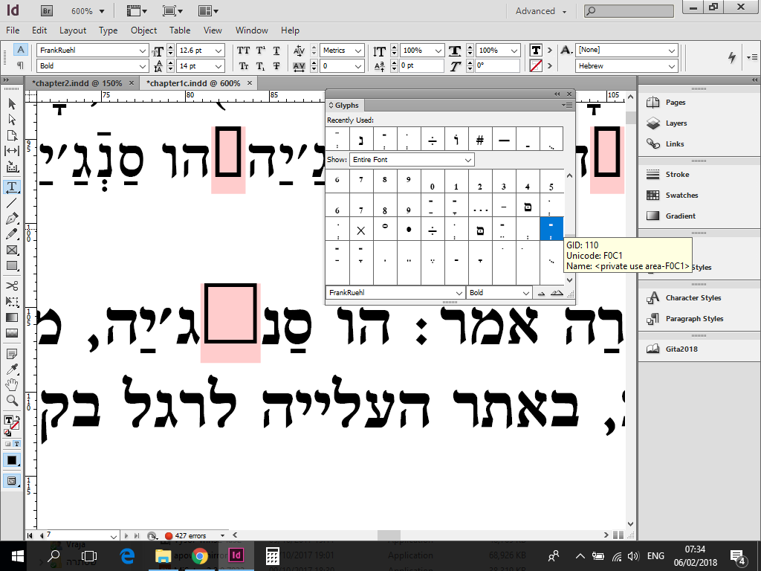Open the FrankRuehl font family dropdown
This screenshot has height=571, width=761.
(x=143, y=51)
